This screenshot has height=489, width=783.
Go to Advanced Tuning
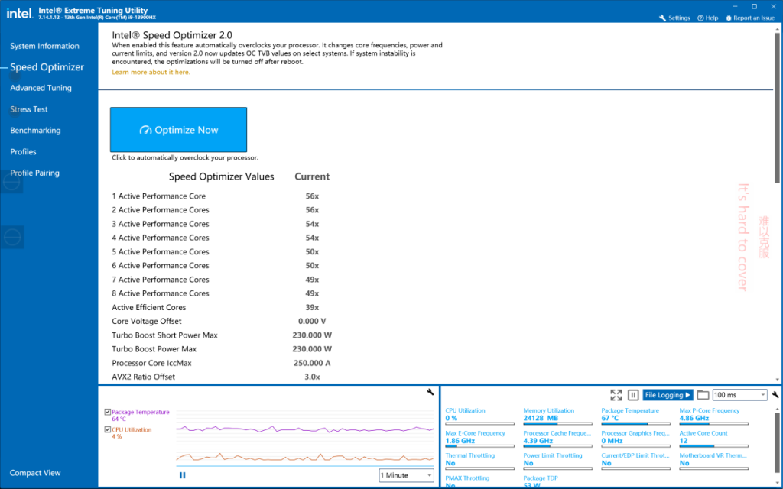tap(41, 88)
